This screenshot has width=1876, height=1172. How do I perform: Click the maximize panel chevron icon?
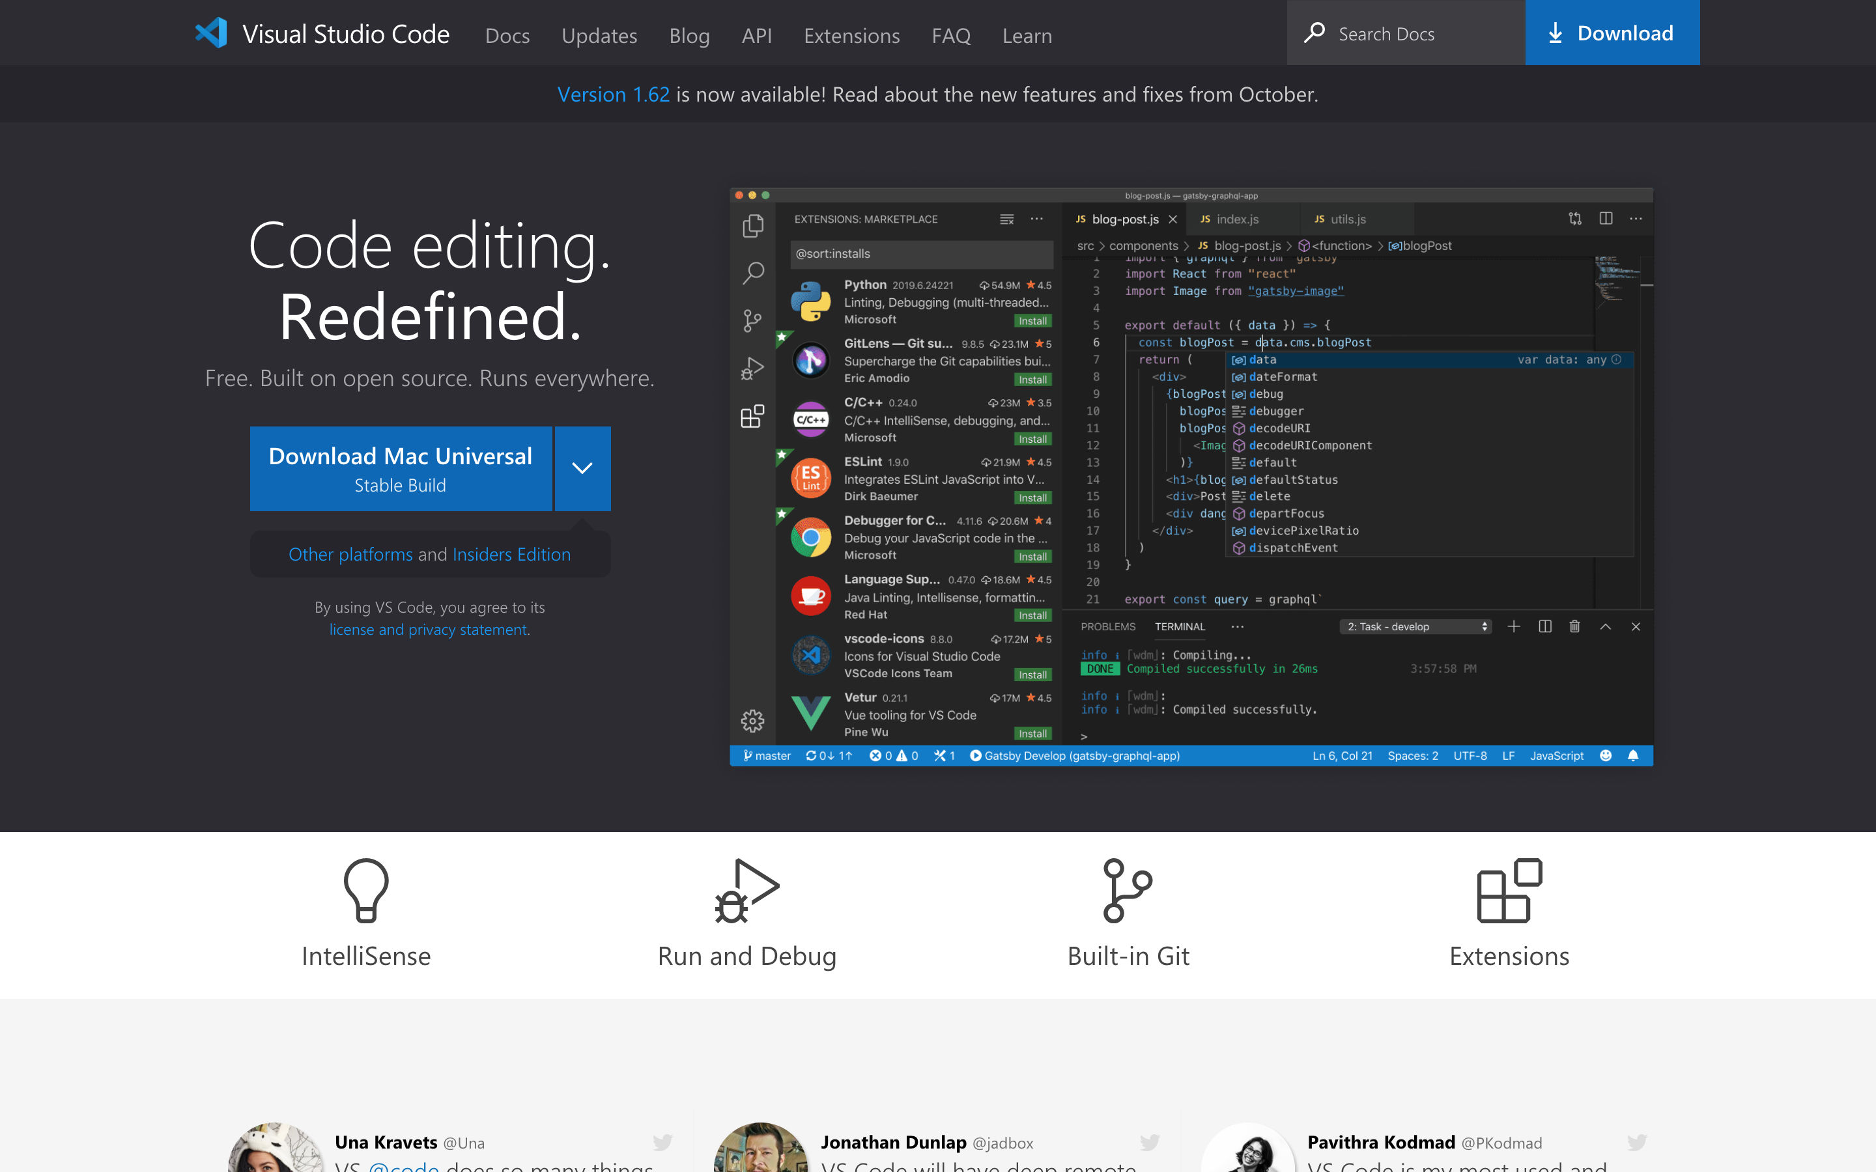(1606, 626)
